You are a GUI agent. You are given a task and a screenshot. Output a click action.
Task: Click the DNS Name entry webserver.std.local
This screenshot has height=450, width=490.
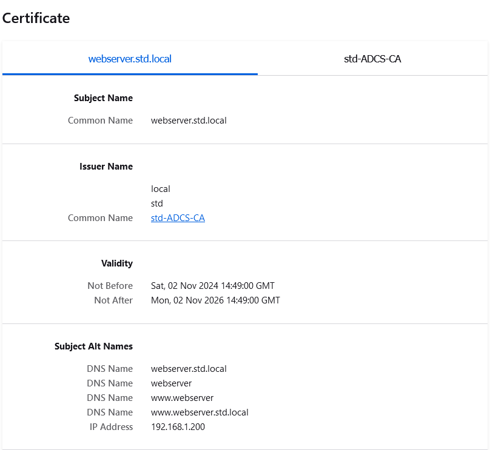[189, 368]
